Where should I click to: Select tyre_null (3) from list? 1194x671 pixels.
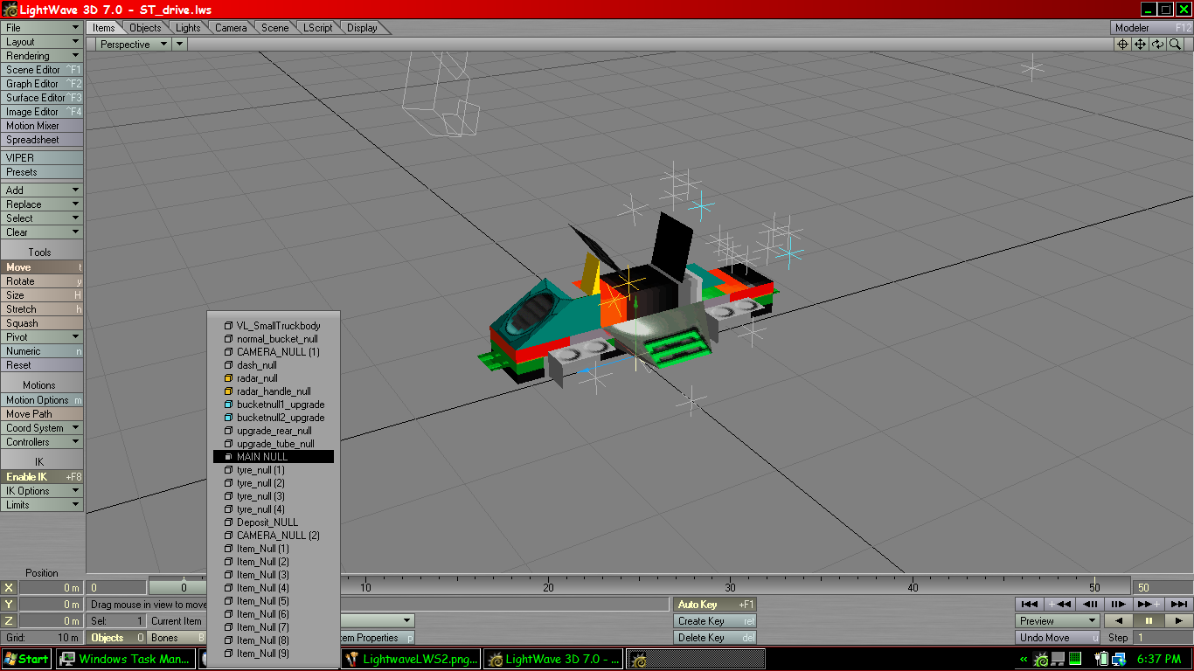pyautogui.click(x=273, y=496)
